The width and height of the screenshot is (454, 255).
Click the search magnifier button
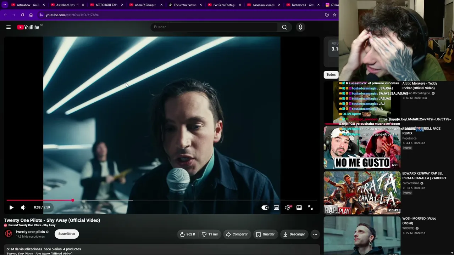click(x=284, y=27)
